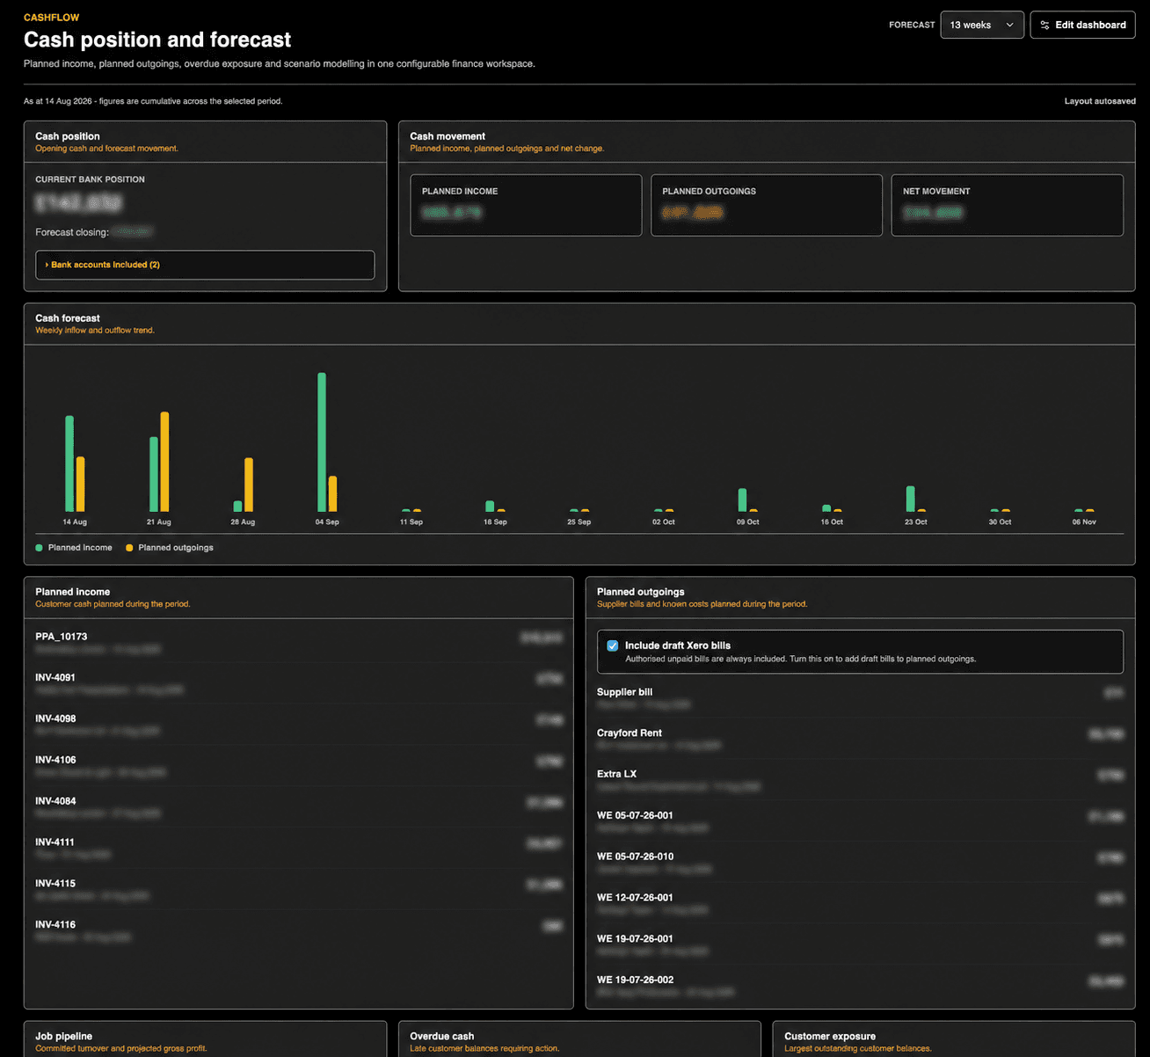The height and width of the screenshot is (1057, 1150).
Task: Select invoice INV-4111
Action: [299, 849]
